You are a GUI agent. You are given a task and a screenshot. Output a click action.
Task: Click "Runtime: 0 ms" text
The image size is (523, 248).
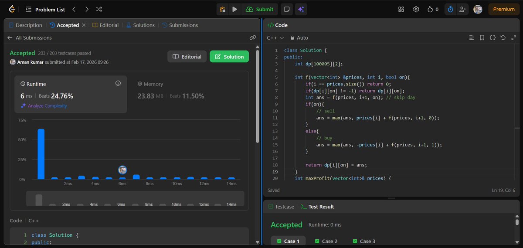pos(325,225)
